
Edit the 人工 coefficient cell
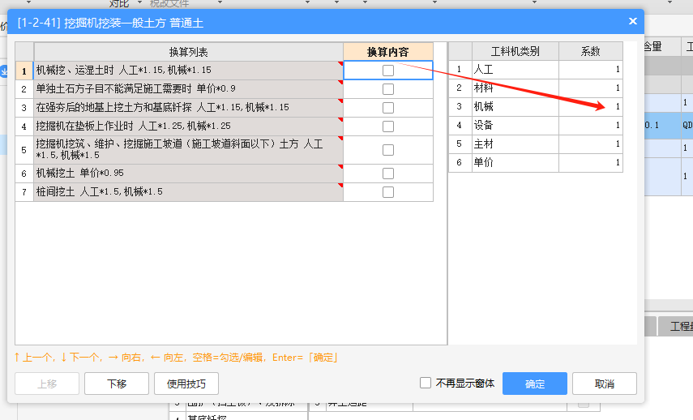591,70
